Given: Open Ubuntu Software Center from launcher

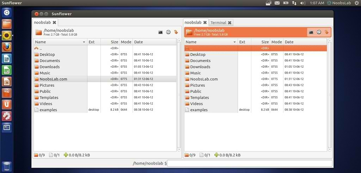Looking at the screenshot, I should (7, 93).
